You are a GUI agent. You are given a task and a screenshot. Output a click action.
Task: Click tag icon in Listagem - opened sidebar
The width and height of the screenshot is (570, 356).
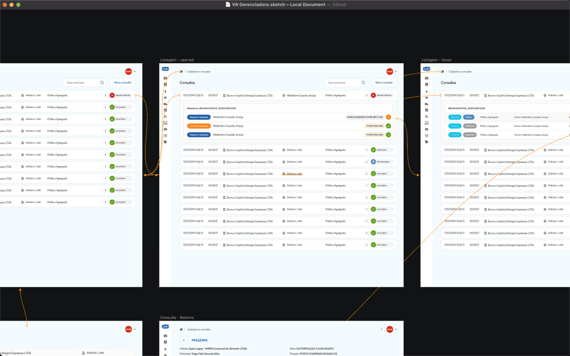coord(165,142)
